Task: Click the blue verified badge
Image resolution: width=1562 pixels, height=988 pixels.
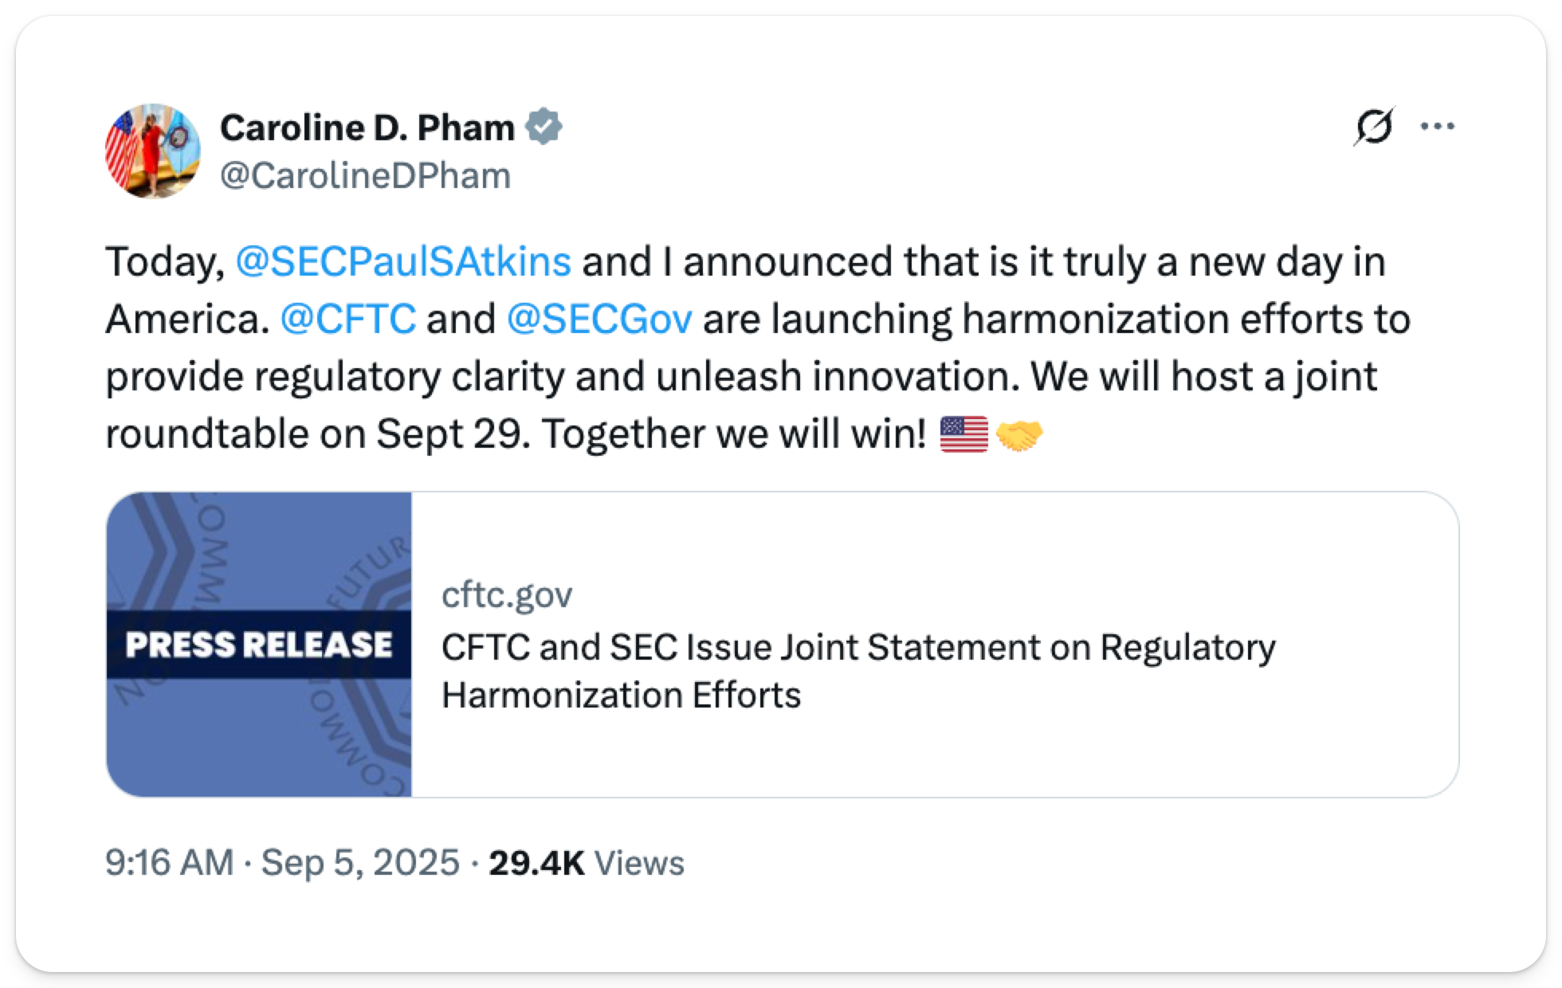Action: pyautogui.click(x=545, y=127)
